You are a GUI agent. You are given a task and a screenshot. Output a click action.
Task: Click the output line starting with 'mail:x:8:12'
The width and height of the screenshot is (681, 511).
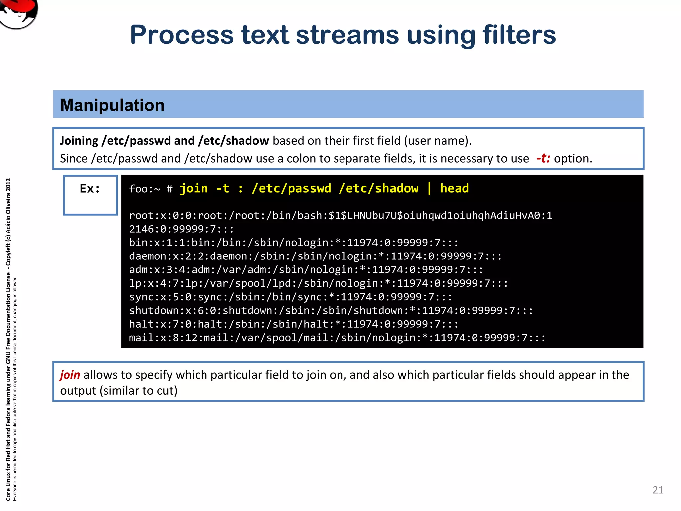pyautogui.click(x=337, y=338)
